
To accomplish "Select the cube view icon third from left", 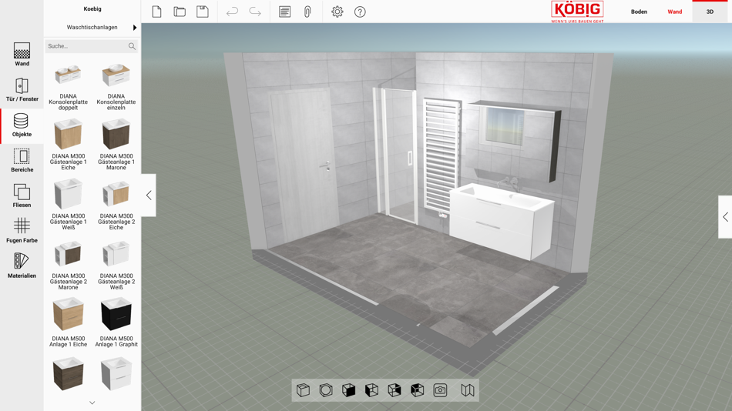I will (x=349, y=390).
